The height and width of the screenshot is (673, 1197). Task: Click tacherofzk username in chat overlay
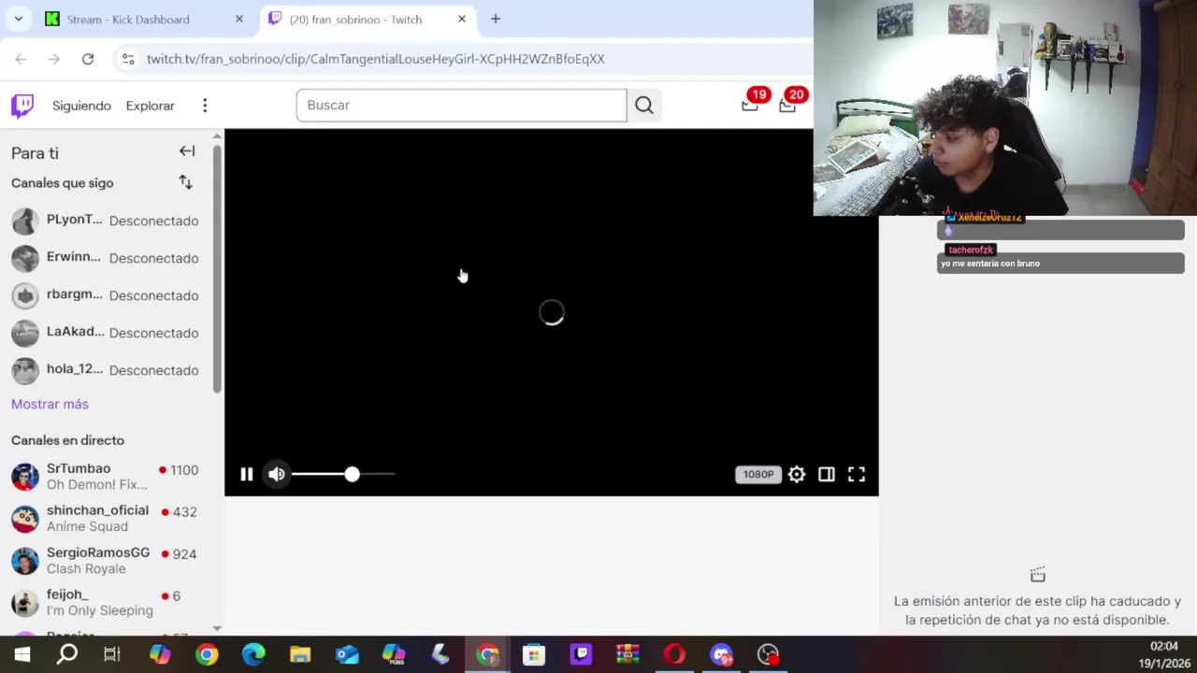tap(971, 250)
